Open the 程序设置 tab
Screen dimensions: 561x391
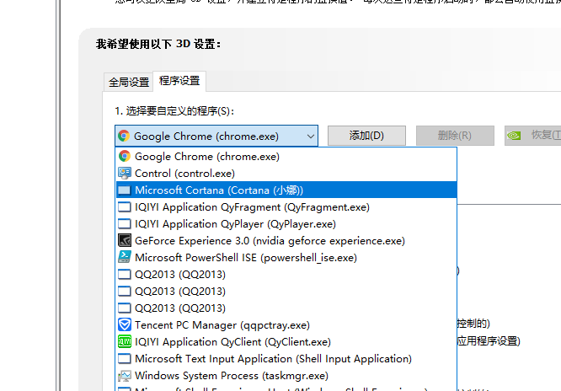[179, 81]
